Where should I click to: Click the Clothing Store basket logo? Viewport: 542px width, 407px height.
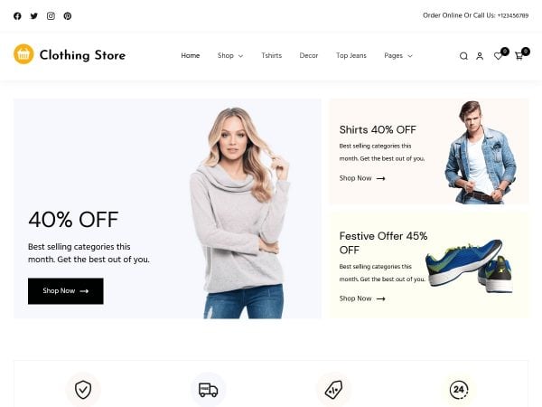[x=23, y=54]
